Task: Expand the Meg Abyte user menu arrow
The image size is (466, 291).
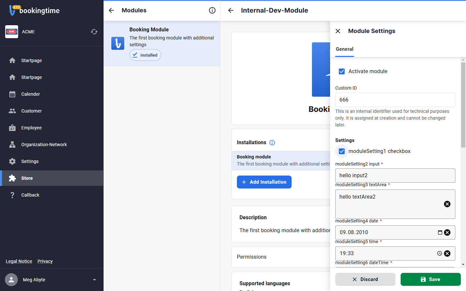Action: 94,280
